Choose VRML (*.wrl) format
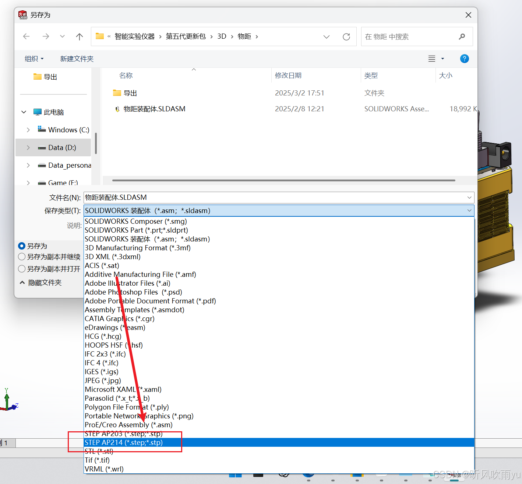522x484 pixels. click(279, 469)
